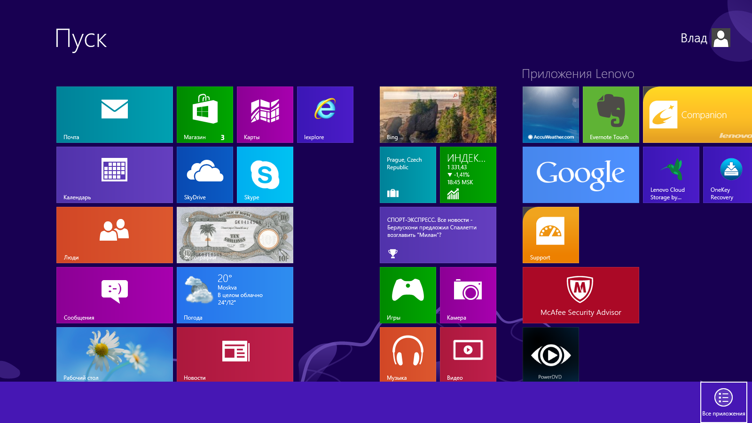The image size is (752, 423).
Task: Launch the Игры games tile
Action: click(408, 295)
